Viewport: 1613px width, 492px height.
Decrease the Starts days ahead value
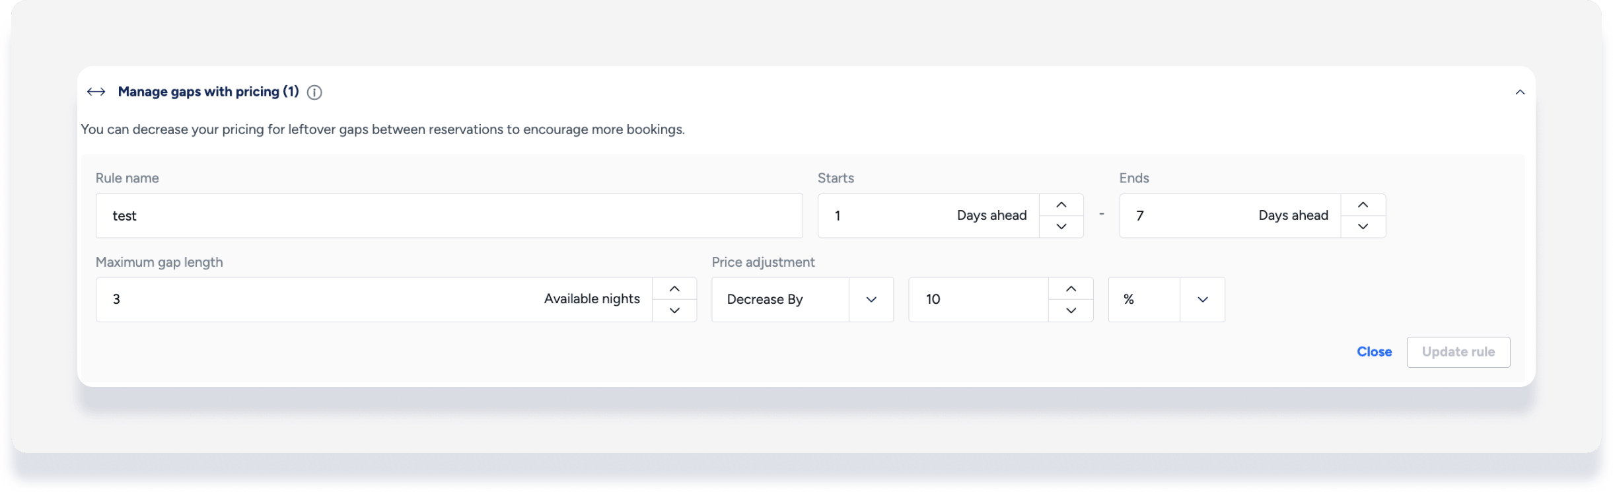1061,227
